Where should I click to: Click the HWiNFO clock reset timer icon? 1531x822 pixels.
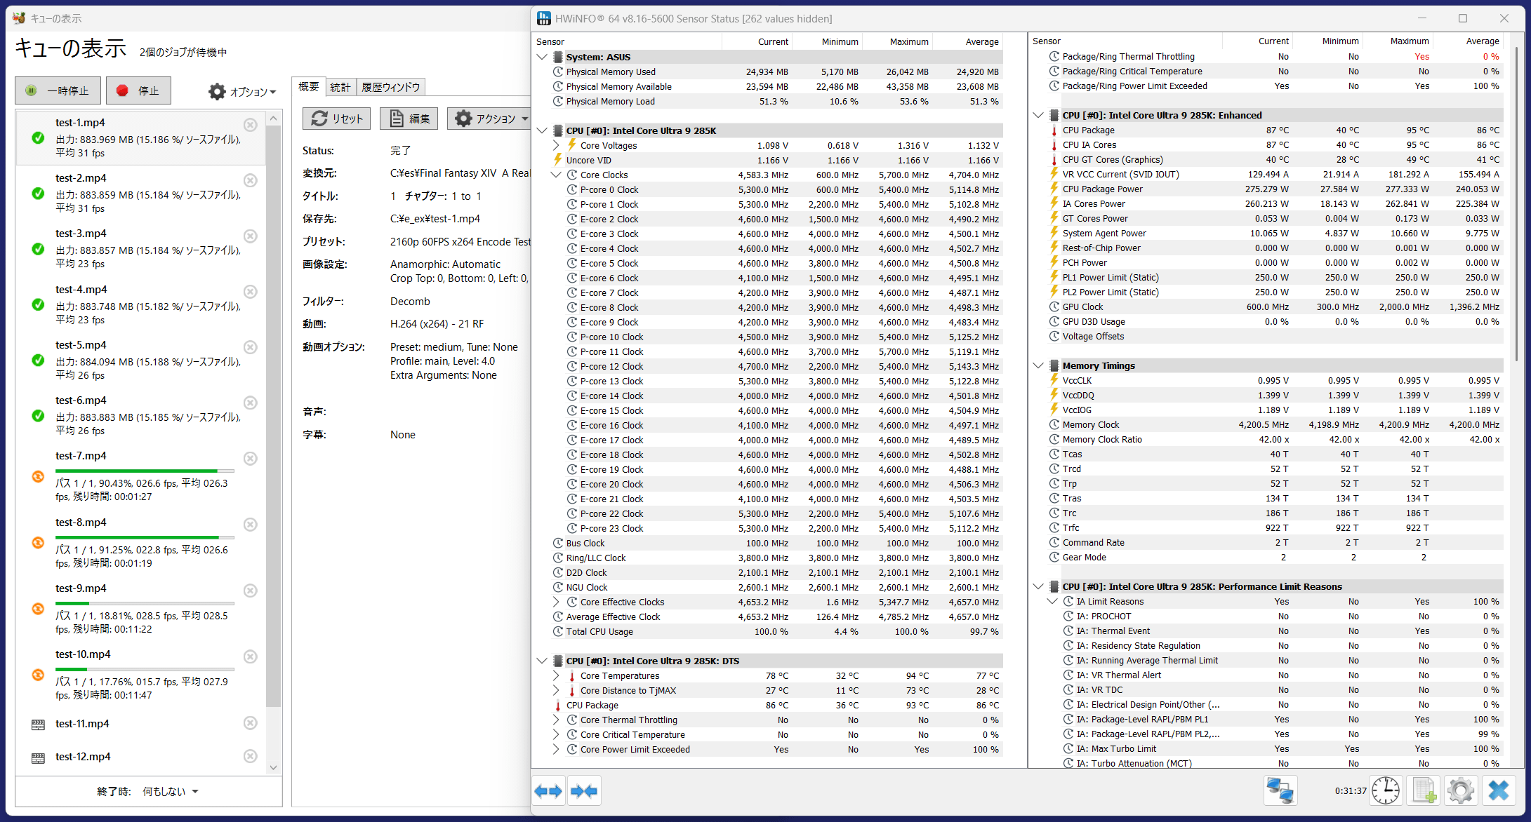pyautogui.click(x=1386, y=791)
